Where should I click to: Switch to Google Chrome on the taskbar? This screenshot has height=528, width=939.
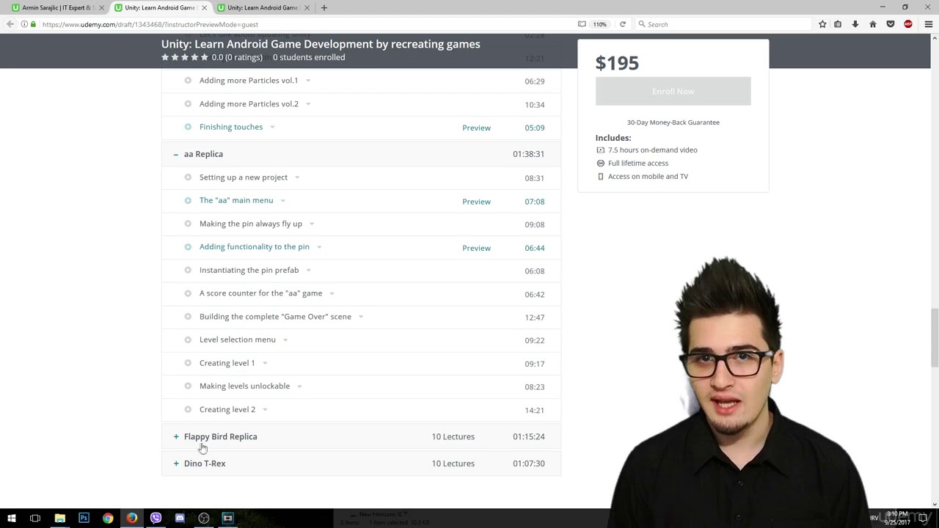[108, 518]
